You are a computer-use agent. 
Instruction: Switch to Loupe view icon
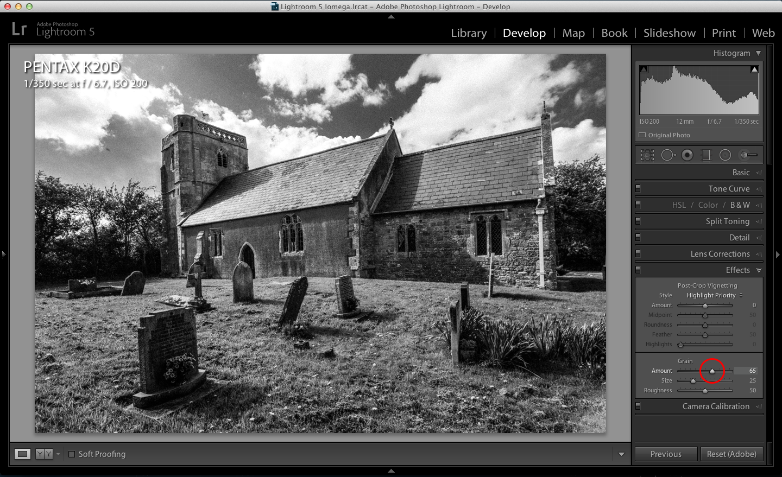point(22,454)
